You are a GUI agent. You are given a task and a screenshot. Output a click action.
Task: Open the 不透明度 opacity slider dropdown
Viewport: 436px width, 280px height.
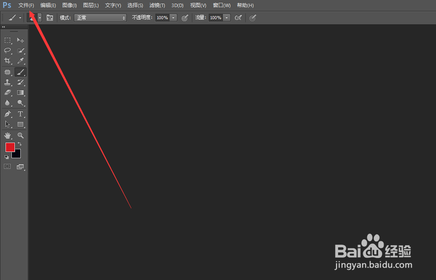[173, 18]
